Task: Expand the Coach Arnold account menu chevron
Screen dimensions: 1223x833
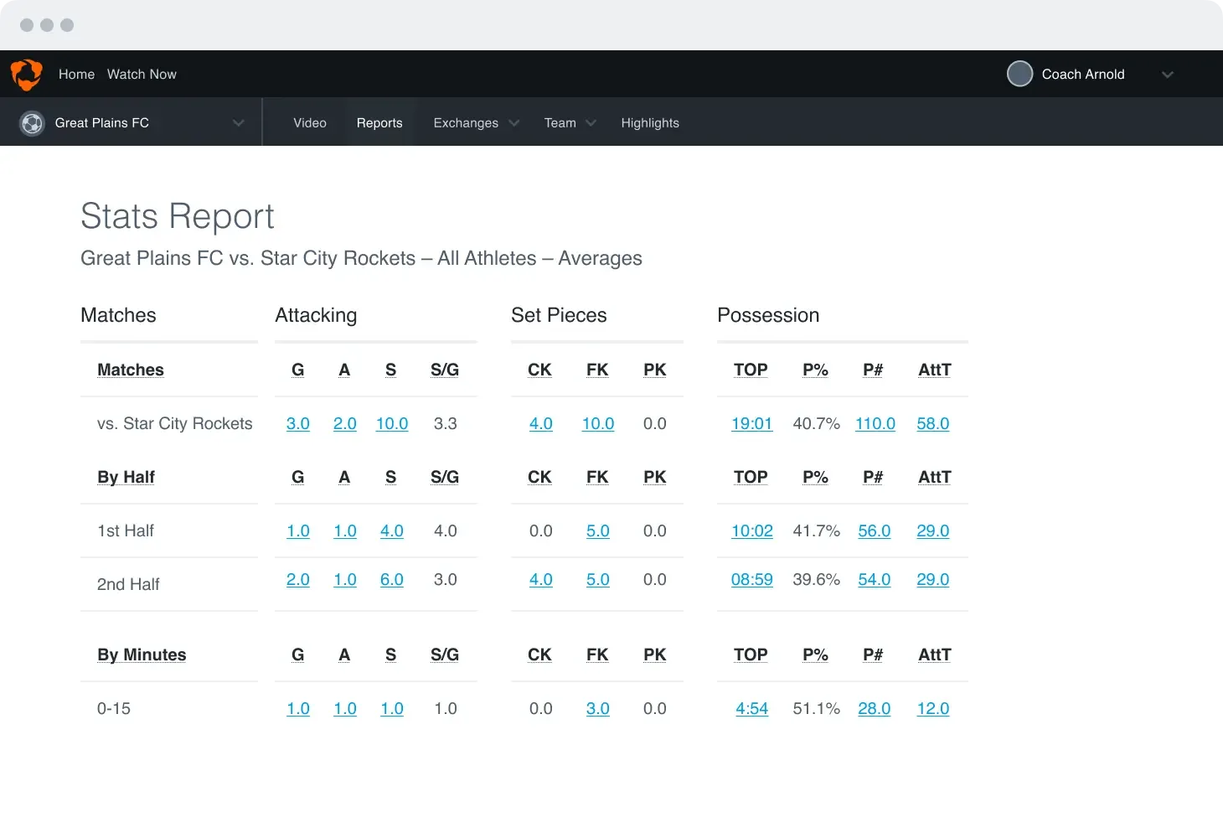Action: pyautogui.click(x=1167, y=75)
